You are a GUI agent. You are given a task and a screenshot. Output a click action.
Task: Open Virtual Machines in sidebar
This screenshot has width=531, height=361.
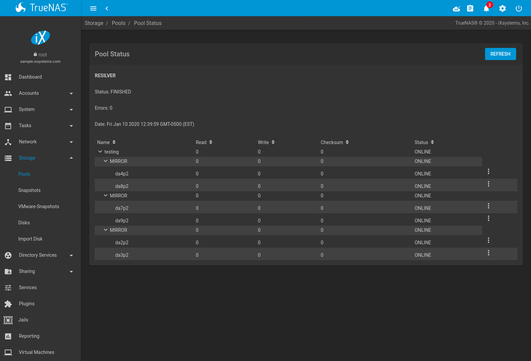coord(41,352)
